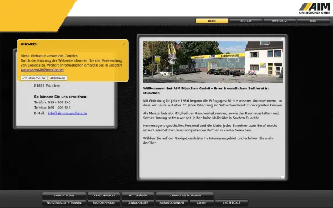Open the Autosattlerei section
The image size is (333, 208).
[64, 195]
